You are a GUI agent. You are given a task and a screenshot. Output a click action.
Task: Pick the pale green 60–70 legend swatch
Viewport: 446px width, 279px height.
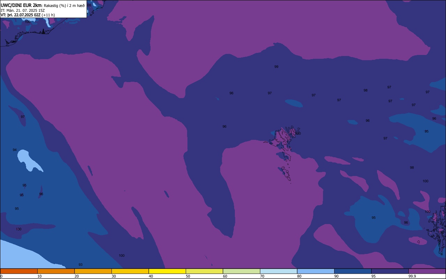click(x=241, y=271)
